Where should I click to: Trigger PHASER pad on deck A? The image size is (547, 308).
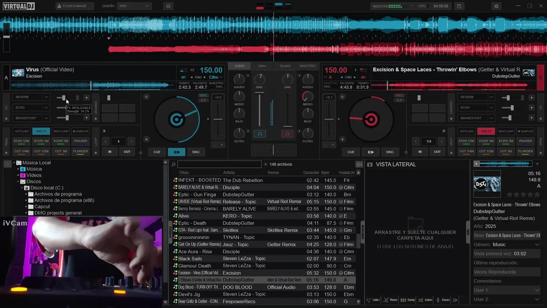click(80, 141)
